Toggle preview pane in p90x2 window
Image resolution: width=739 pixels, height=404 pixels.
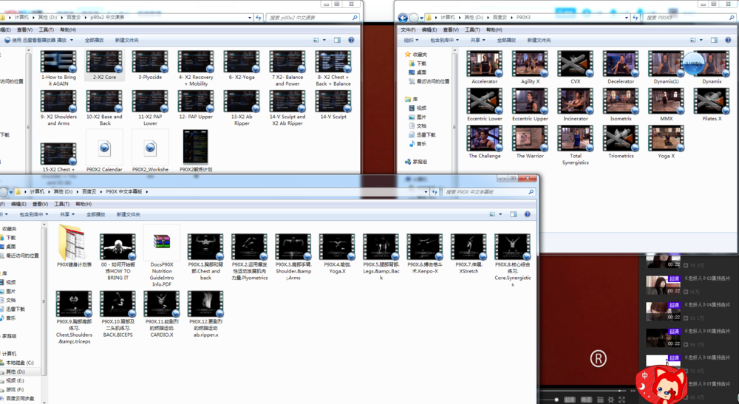coord(338,40)
